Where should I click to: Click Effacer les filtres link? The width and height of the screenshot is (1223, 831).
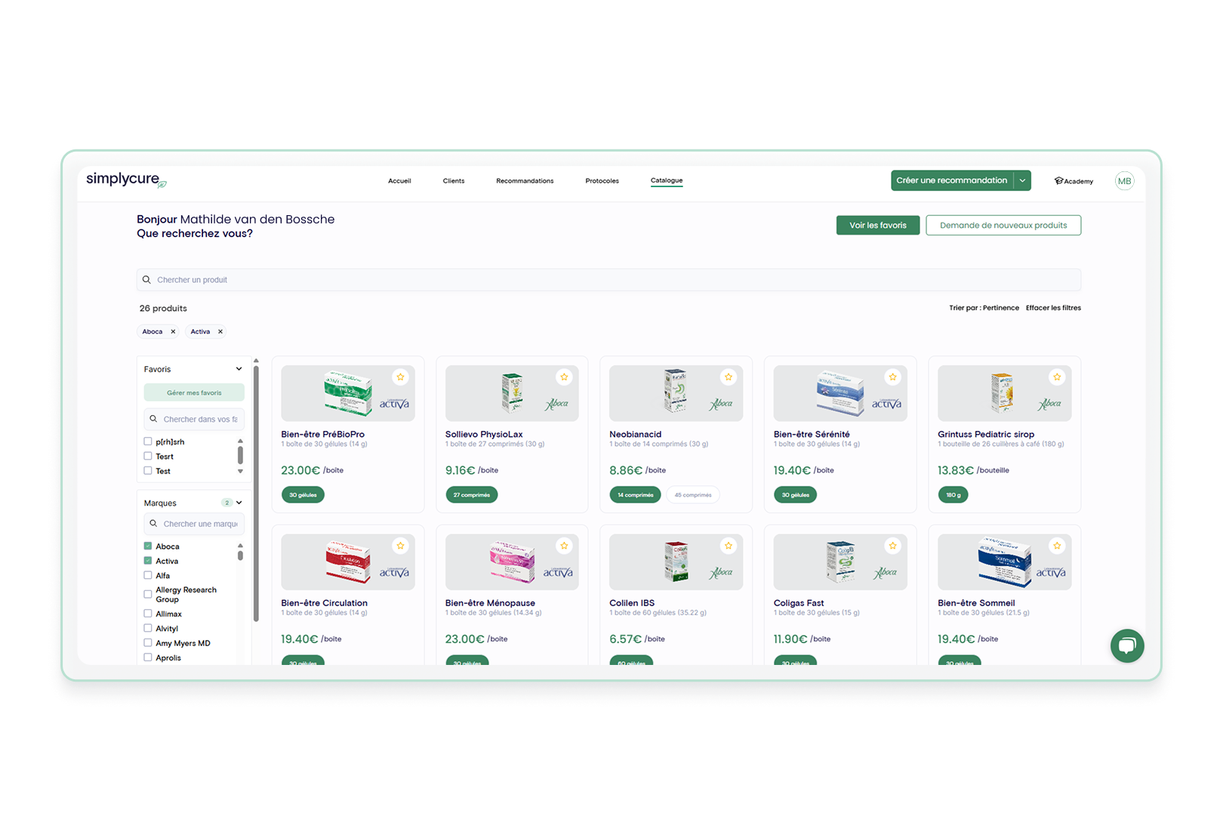click(1053, 308)
